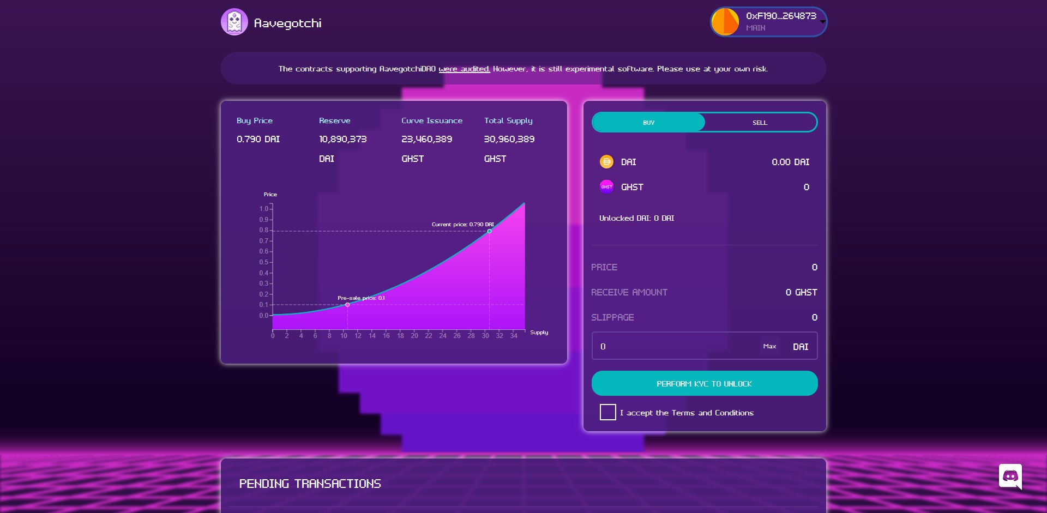
Task: Click the pre-sale price point on curve
Action: click(x=347, y=305)
